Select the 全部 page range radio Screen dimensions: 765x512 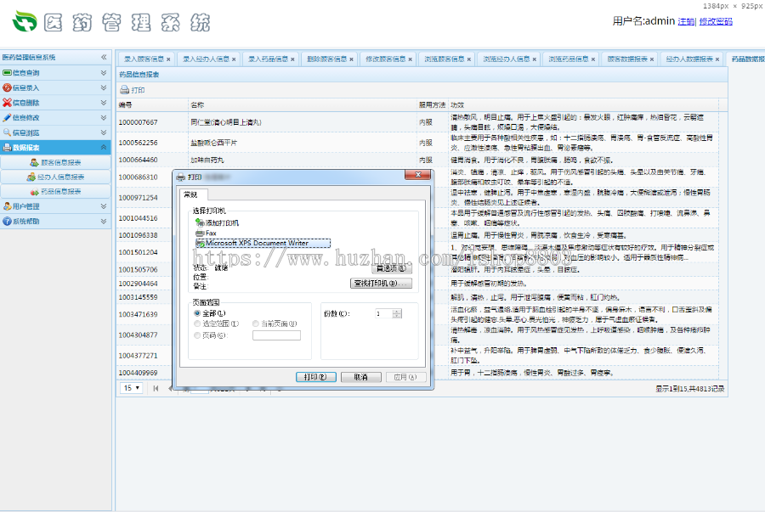click(196, 312)
